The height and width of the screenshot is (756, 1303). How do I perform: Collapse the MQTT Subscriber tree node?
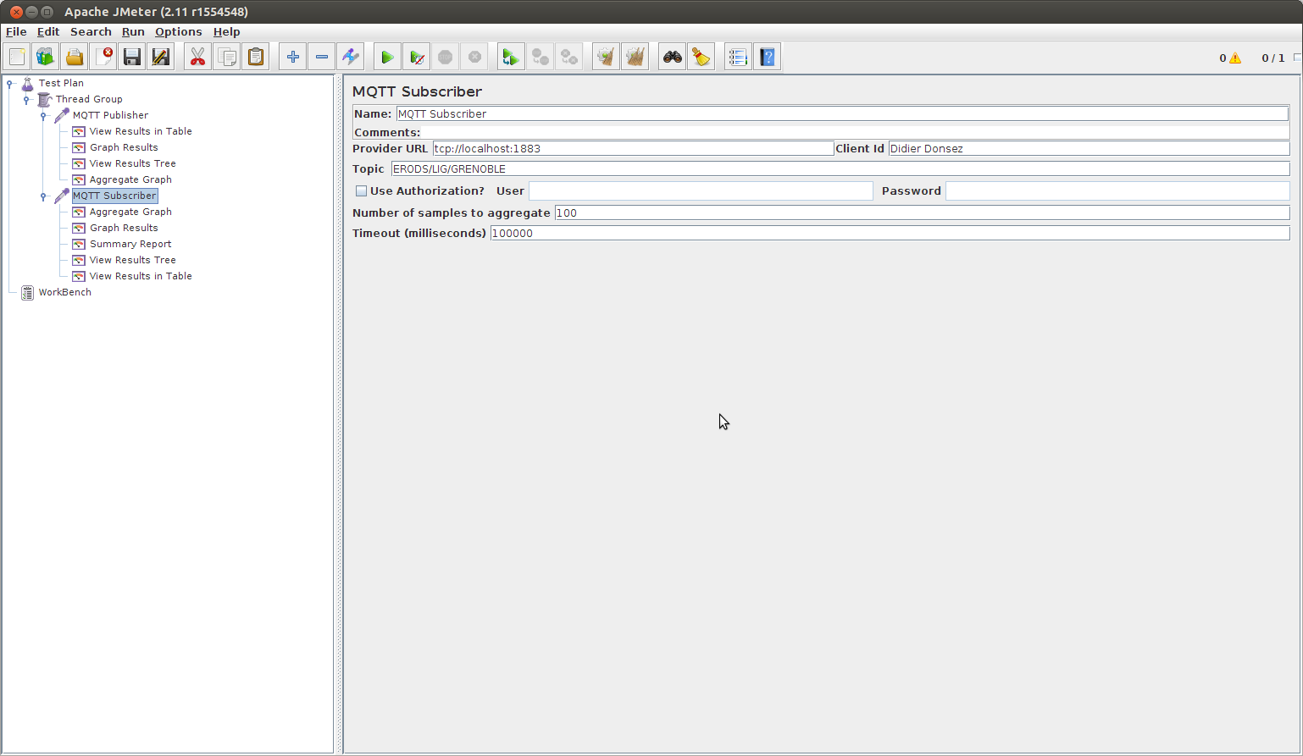tap(43, 196)
